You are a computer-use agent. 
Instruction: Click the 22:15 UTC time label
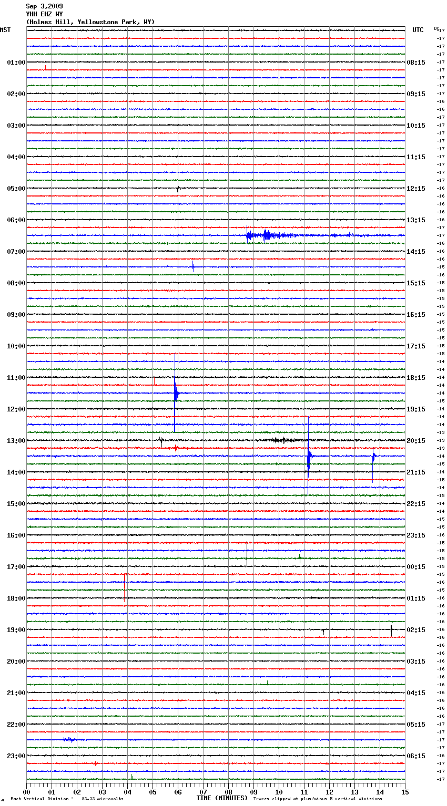[x=416, y=504]
